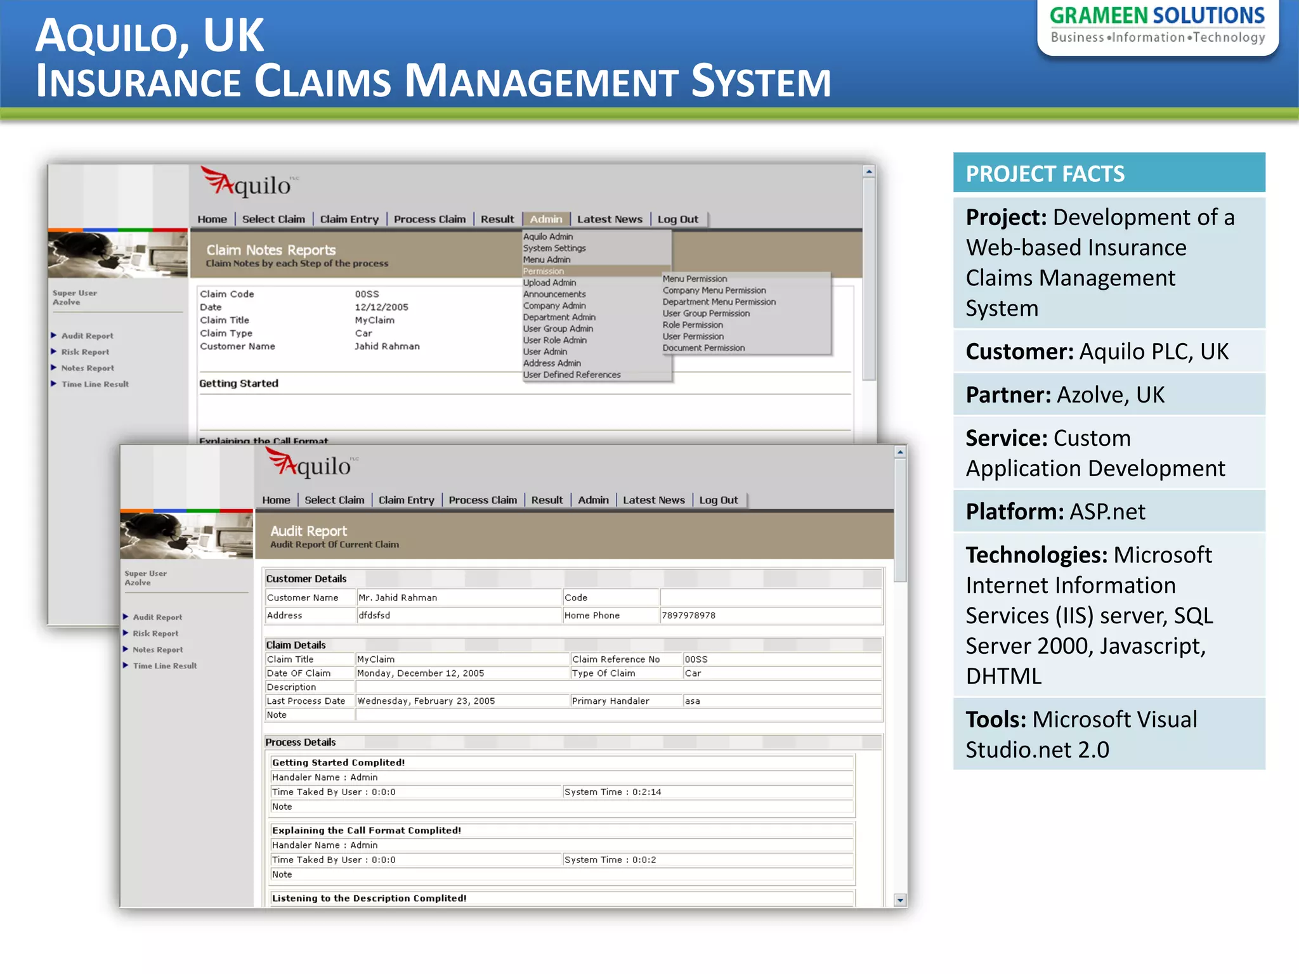Open Select Claim in the Audit Report window
This screenshot has height=974, width=1299.
334,500
